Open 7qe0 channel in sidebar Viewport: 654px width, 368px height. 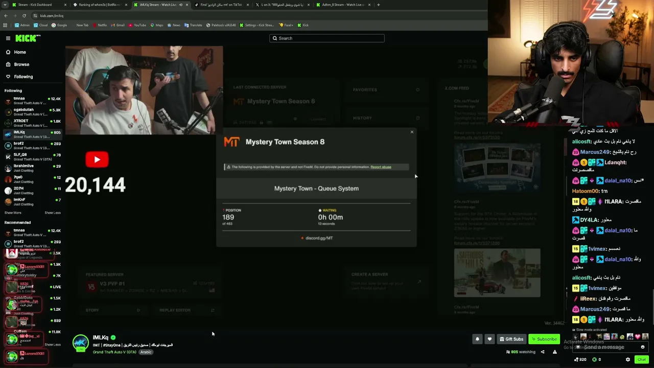coord(33,179)
